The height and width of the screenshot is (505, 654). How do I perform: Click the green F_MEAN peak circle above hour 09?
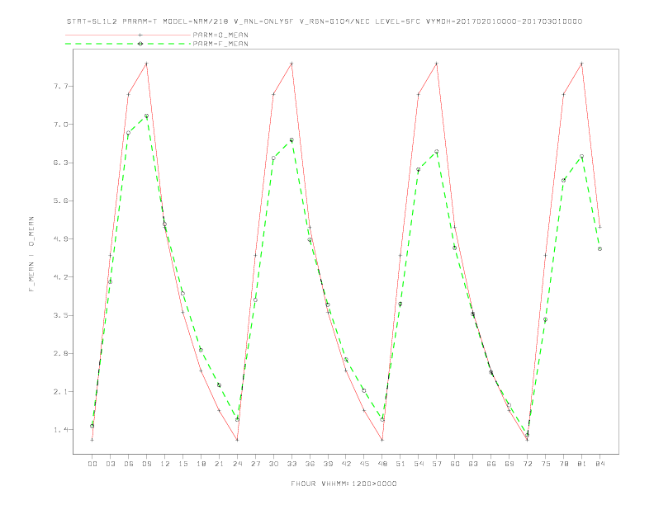coord(146,116)
